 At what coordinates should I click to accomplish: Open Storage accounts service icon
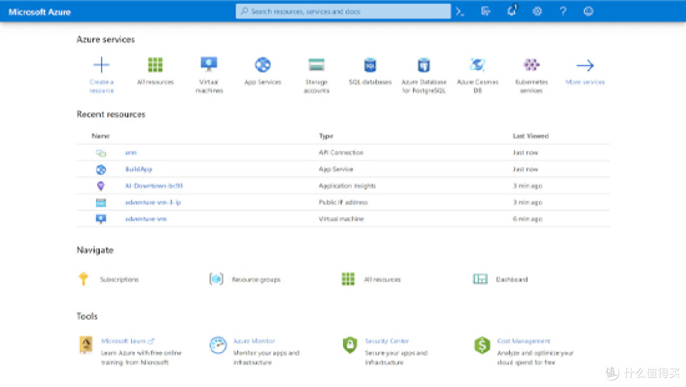[x=316, y=65]
